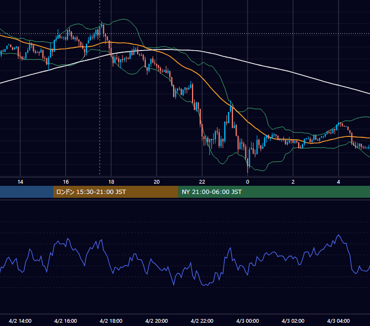Click the 4/2 14:00 time label

[x=20, y=321]
